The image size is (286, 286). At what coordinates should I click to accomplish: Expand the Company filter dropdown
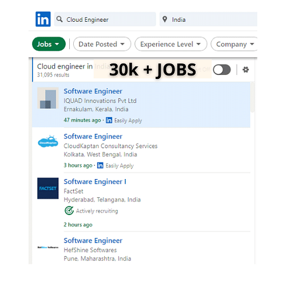click(234, 44)
